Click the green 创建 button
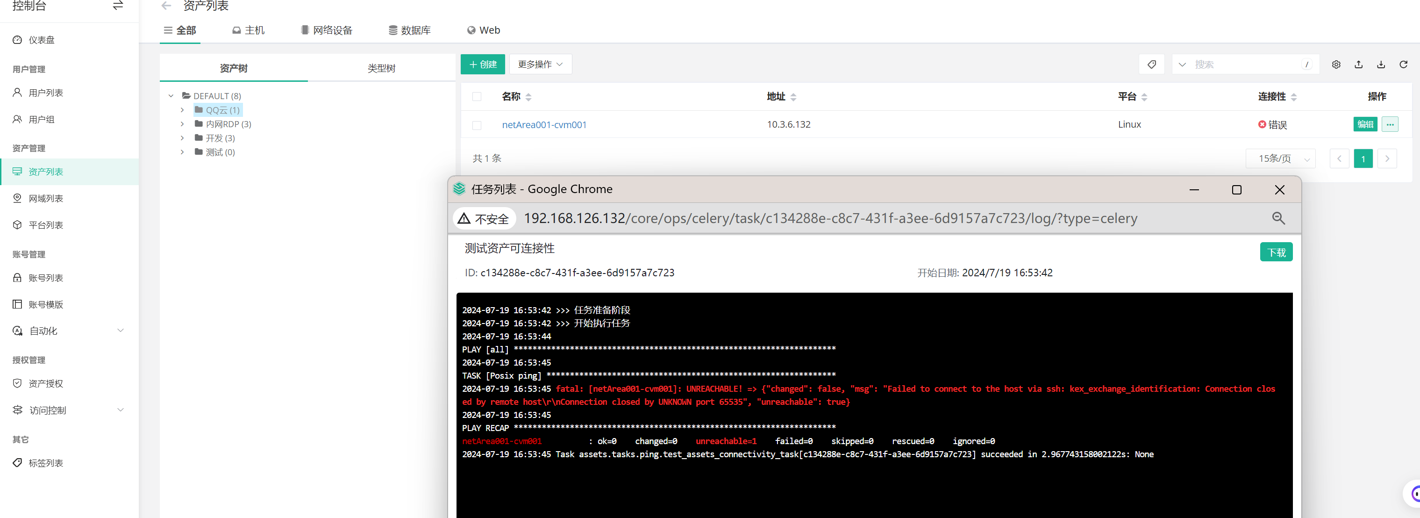Viewport: 1420px width, 518px height. click(482, 65)
